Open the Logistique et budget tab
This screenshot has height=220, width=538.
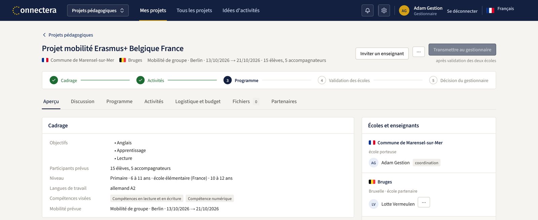(198, 101)
